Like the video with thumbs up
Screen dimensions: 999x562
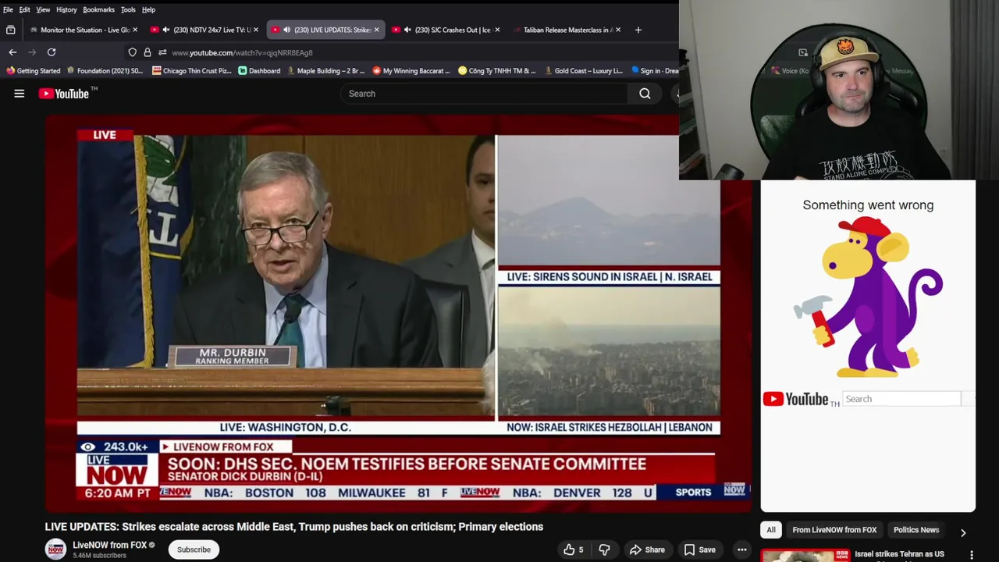574,550
